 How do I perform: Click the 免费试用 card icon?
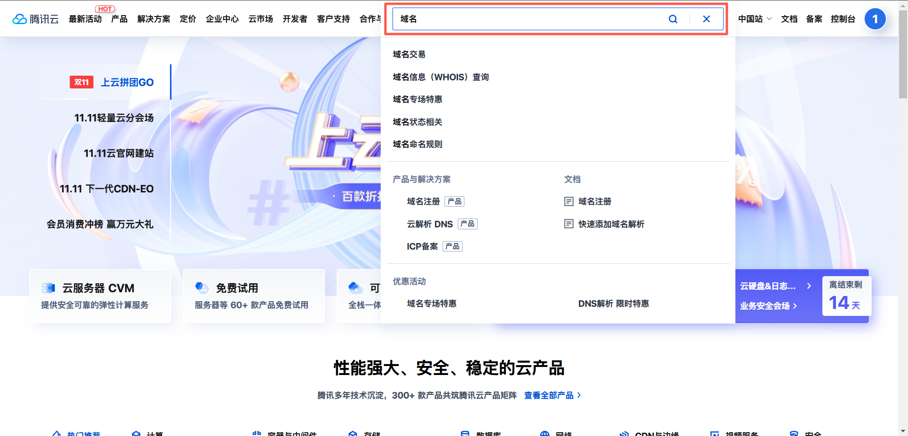click(202, 288)
